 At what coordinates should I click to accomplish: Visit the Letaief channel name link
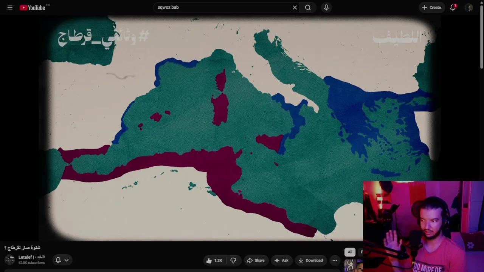pos(32,257)
